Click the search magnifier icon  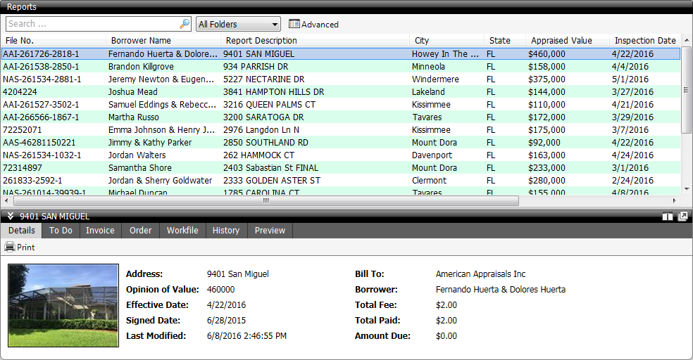[184, 24]
